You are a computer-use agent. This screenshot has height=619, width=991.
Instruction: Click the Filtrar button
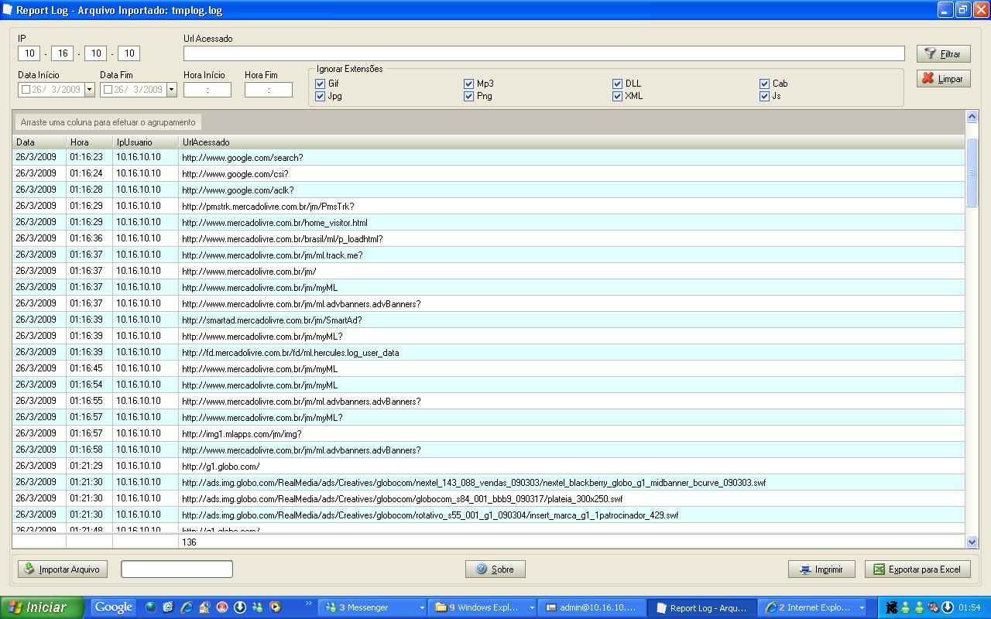click(943, 53)
